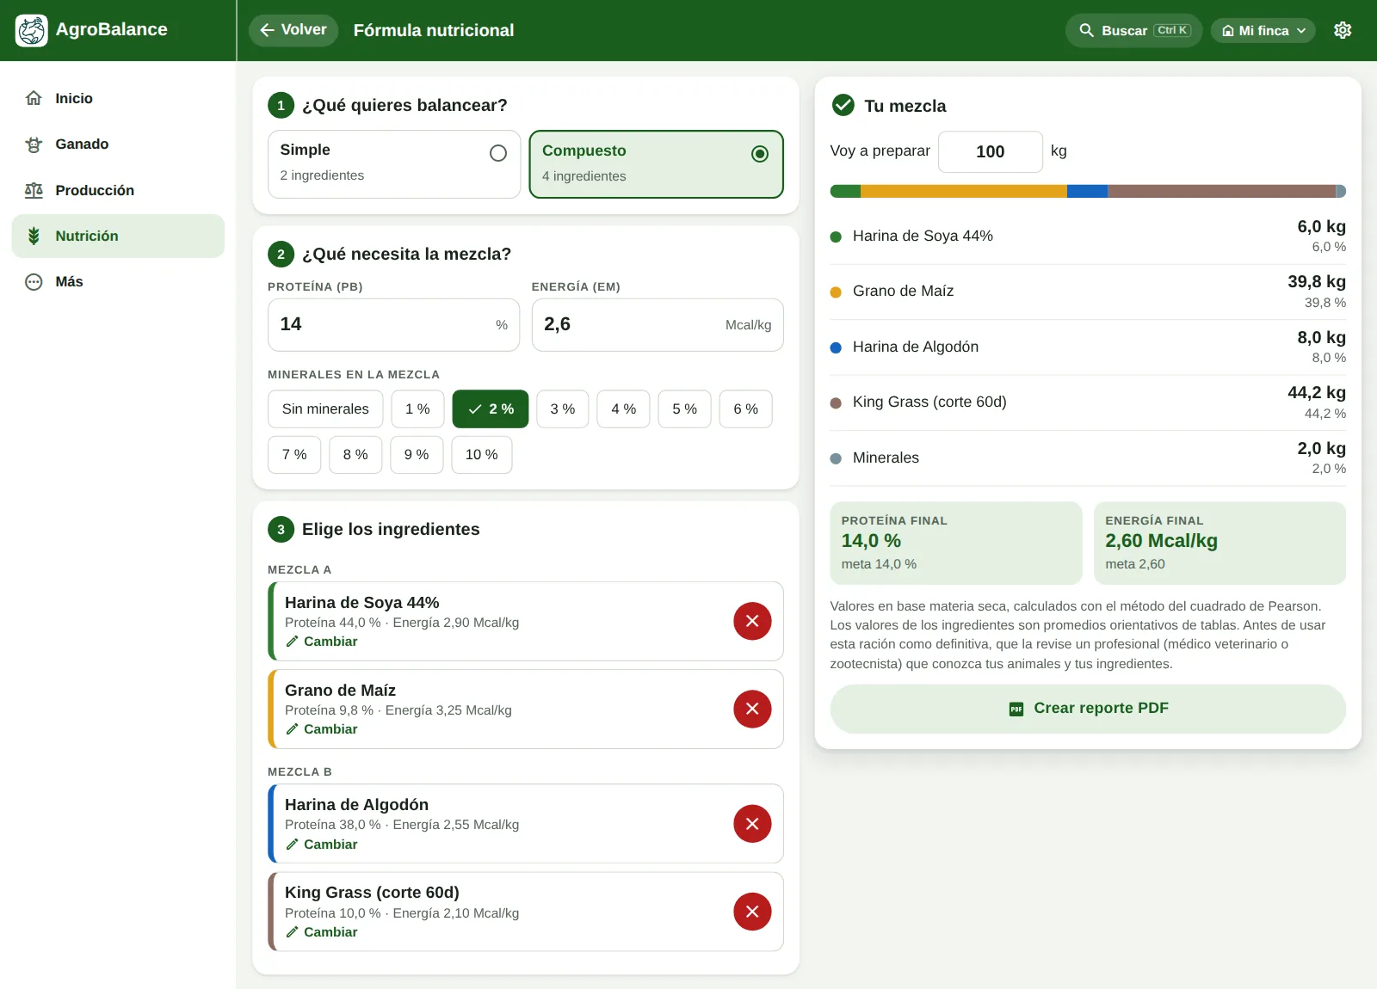Select the Compuesto 4 ingredientes option
The width and height of the screenshot is (1377, 989).
[x=657, y=163]
